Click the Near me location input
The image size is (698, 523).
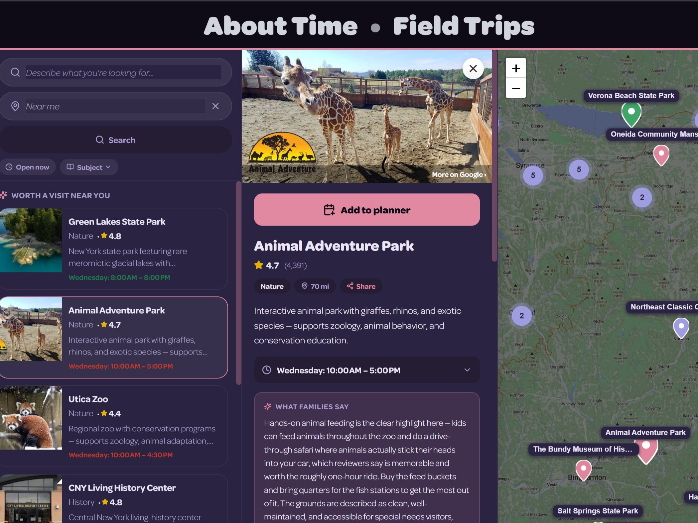click(115, 106)
